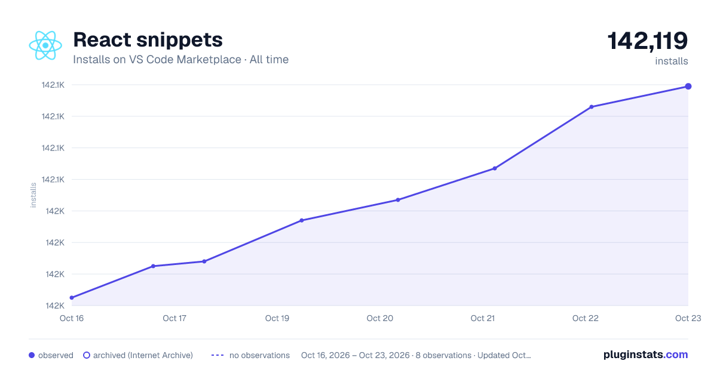Click 'archived (Internet Archive)' legend label

143,355
